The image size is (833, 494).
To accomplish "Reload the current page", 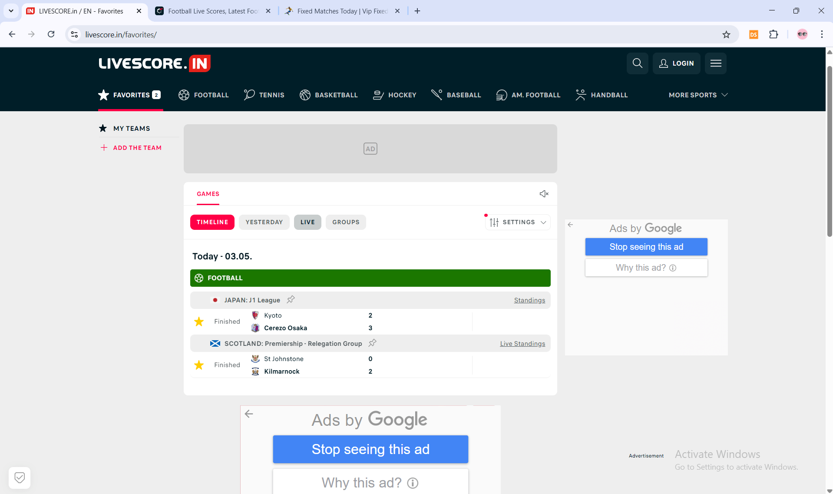I will click(51, 34).
